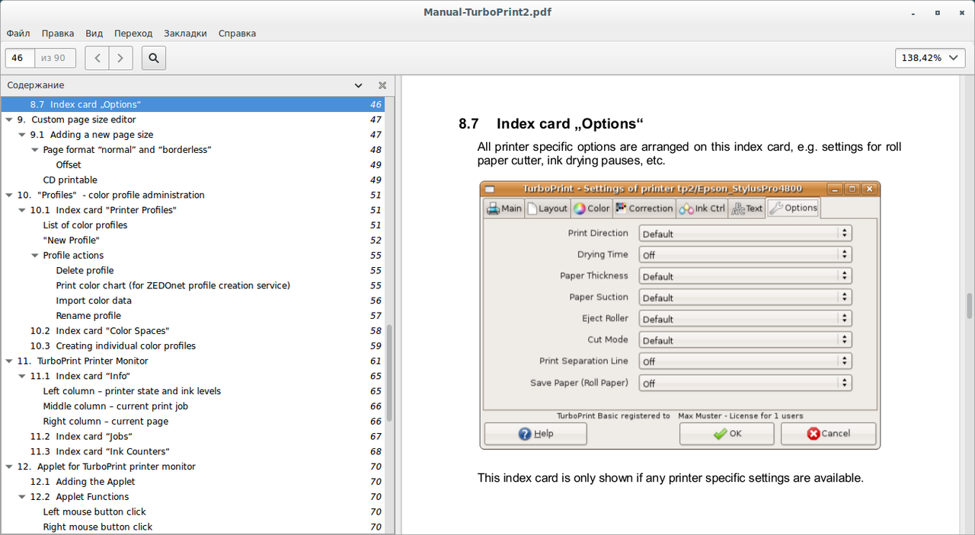Go to the previous page arrow
This screenshot has height=535, width=975.
[x=97, y=58]
